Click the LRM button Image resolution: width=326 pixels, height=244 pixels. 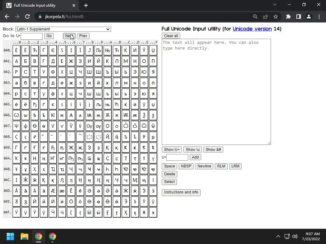235,166
